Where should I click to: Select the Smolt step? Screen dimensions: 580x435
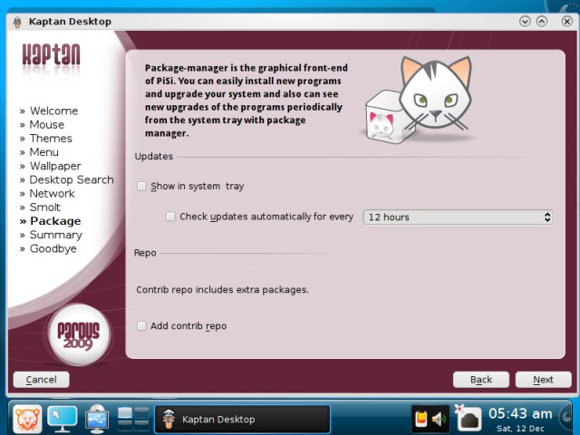[44, 208]
